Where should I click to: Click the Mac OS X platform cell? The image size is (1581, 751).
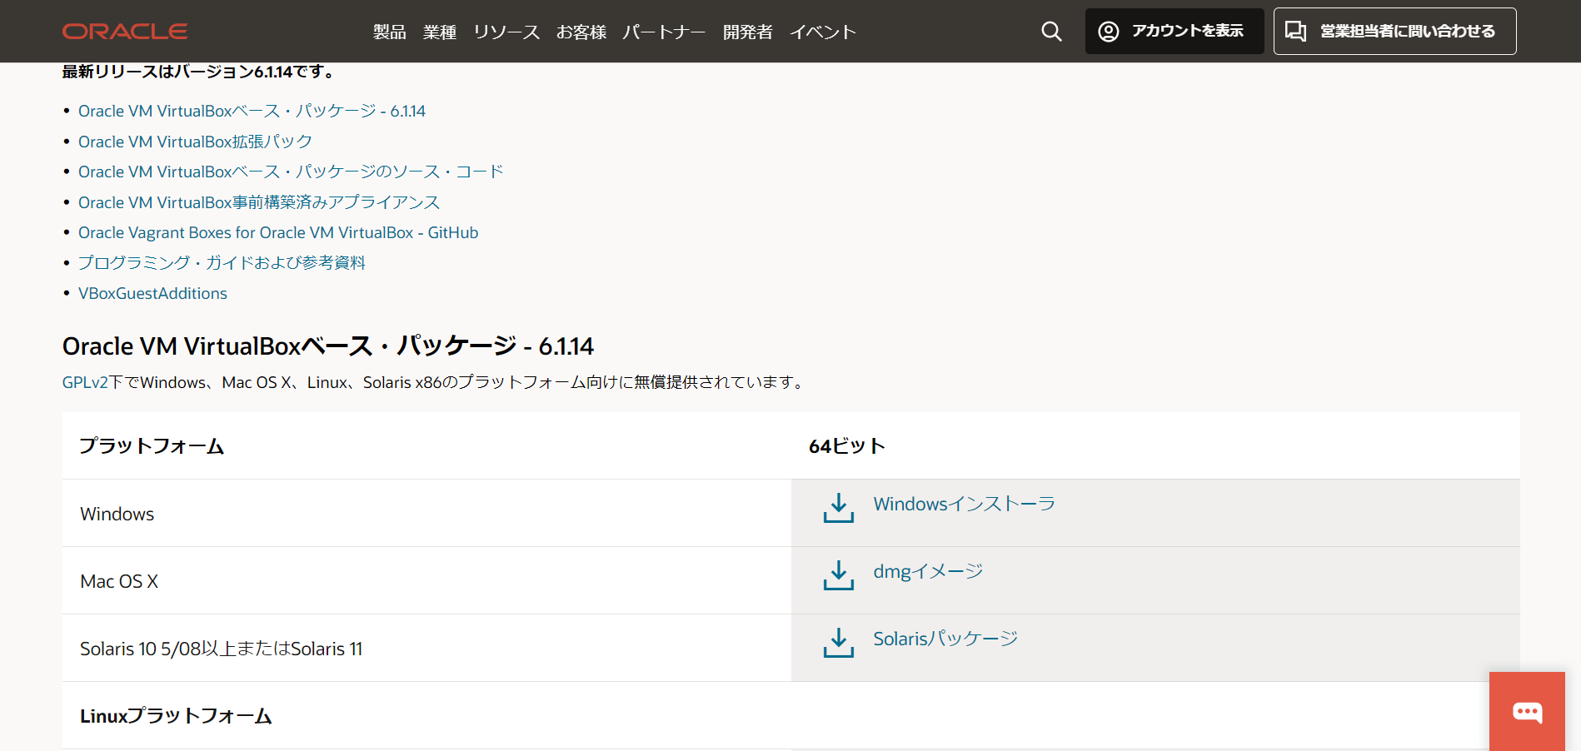tap(426, 581)
